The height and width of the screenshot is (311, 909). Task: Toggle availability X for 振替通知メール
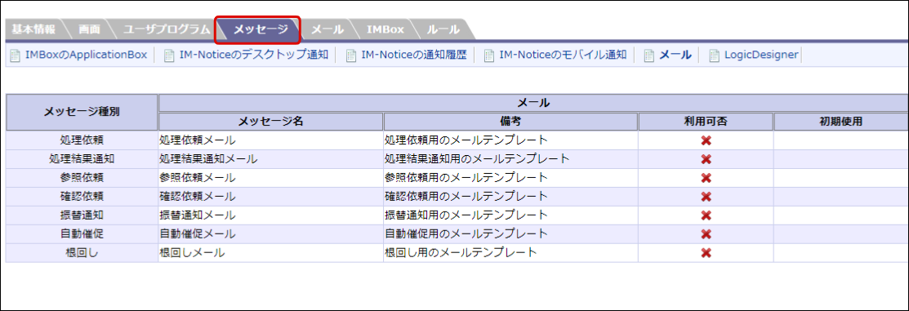tap(706, 215)
